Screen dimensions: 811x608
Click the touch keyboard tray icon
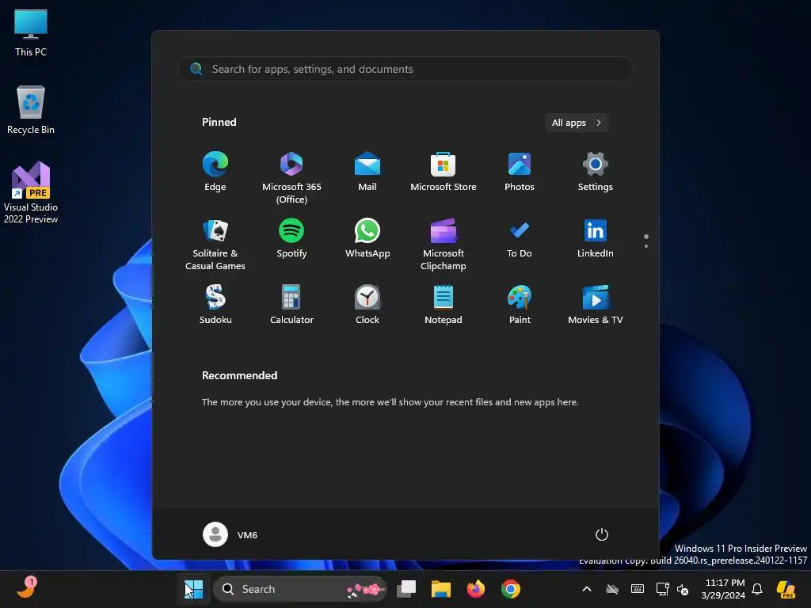point(638,589)
